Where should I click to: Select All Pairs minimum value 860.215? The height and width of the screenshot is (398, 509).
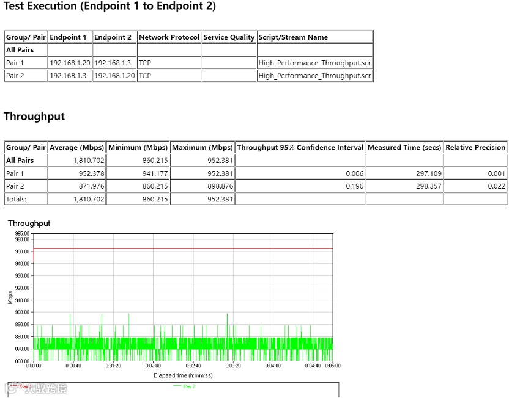pyautogui.click(x=155, y=161)
